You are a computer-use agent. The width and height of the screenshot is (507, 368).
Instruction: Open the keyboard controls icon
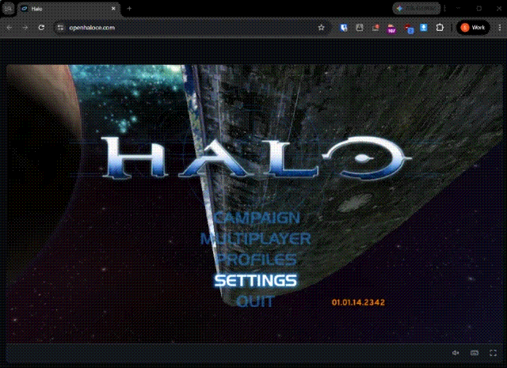(x=475, y=353)
